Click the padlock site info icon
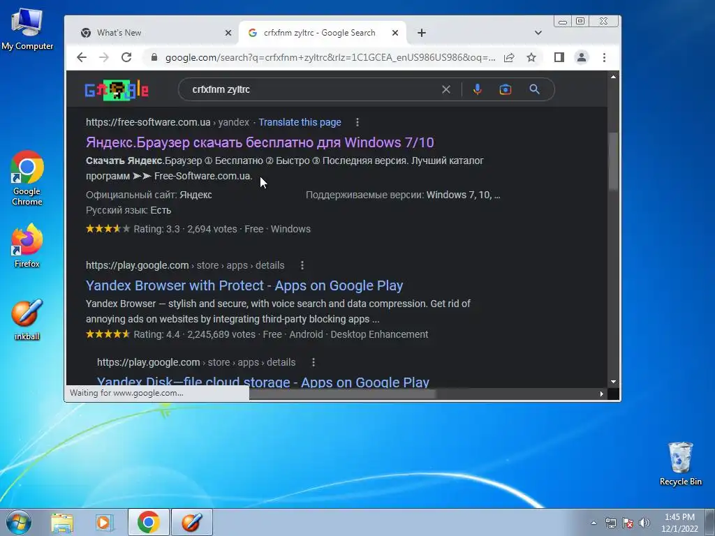 [154, 57]
